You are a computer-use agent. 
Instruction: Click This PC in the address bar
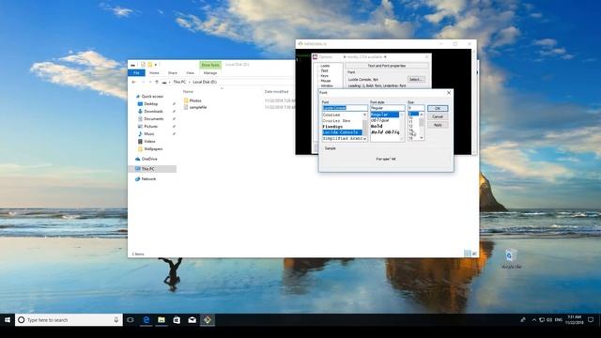(179, 82)
